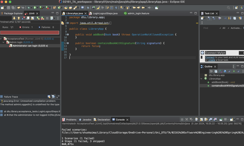The image size is (244, 146).
Task: Click the Connect link in Mylyn notice
Action: pyautogui.click(x=210, y=57)
